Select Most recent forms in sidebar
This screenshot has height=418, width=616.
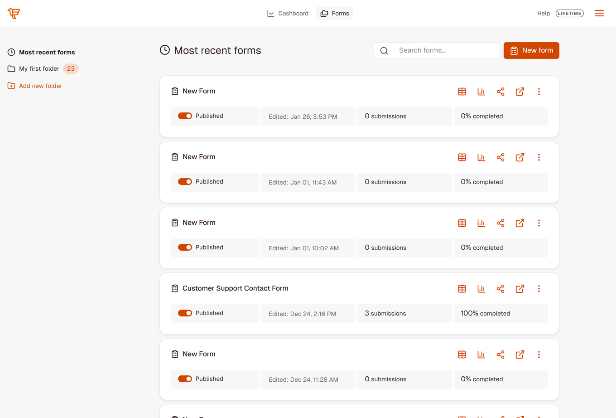(41, 52)
